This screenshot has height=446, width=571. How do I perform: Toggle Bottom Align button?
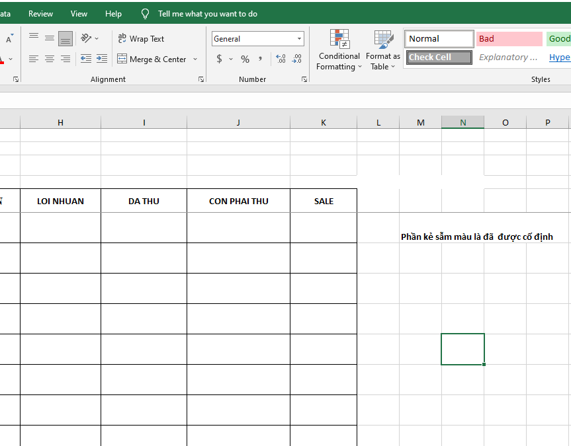pyautogui.click(x=66, y=38)
